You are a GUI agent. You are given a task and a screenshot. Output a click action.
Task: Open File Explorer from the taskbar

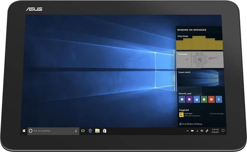point(97,131)
